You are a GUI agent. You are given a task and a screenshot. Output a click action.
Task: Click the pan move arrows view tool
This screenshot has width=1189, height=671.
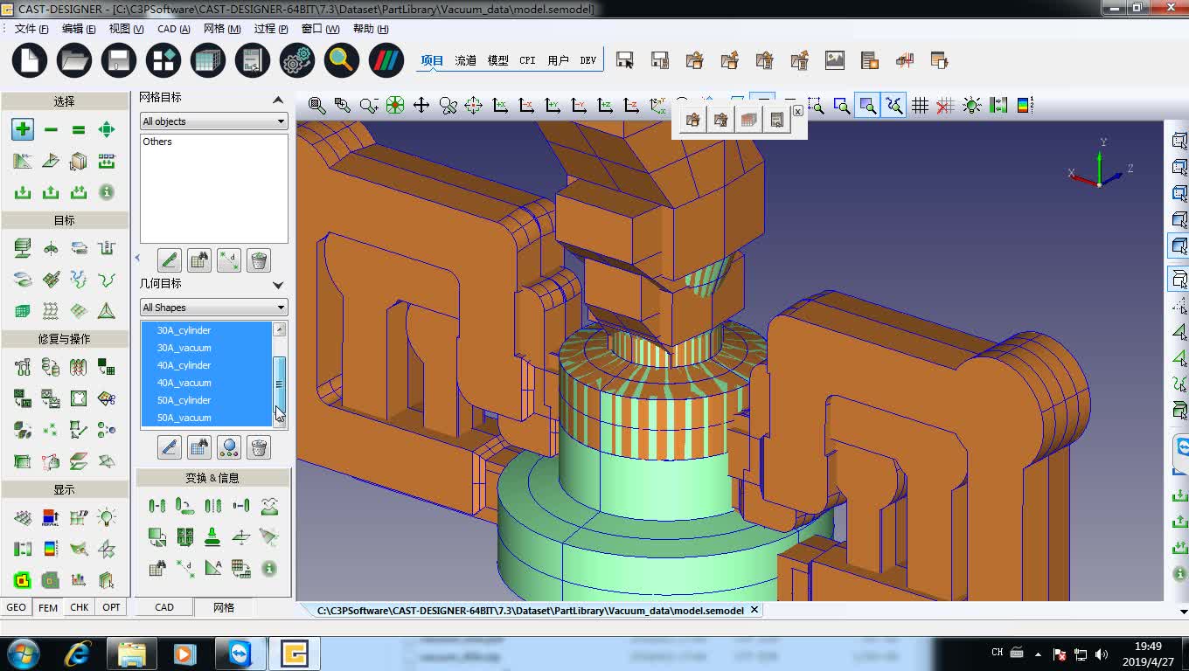(421, 106)
